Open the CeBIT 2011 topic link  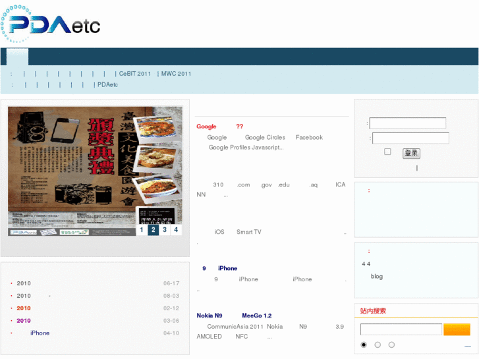[x=134, y=74]
